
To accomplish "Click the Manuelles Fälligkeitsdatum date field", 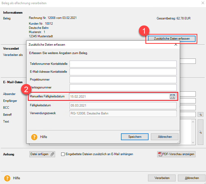I will coord(118,97).
